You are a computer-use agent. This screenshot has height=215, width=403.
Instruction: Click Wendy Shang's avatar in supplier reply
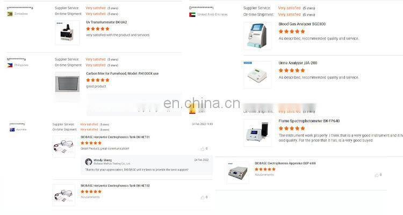click(x=89, y=161)
